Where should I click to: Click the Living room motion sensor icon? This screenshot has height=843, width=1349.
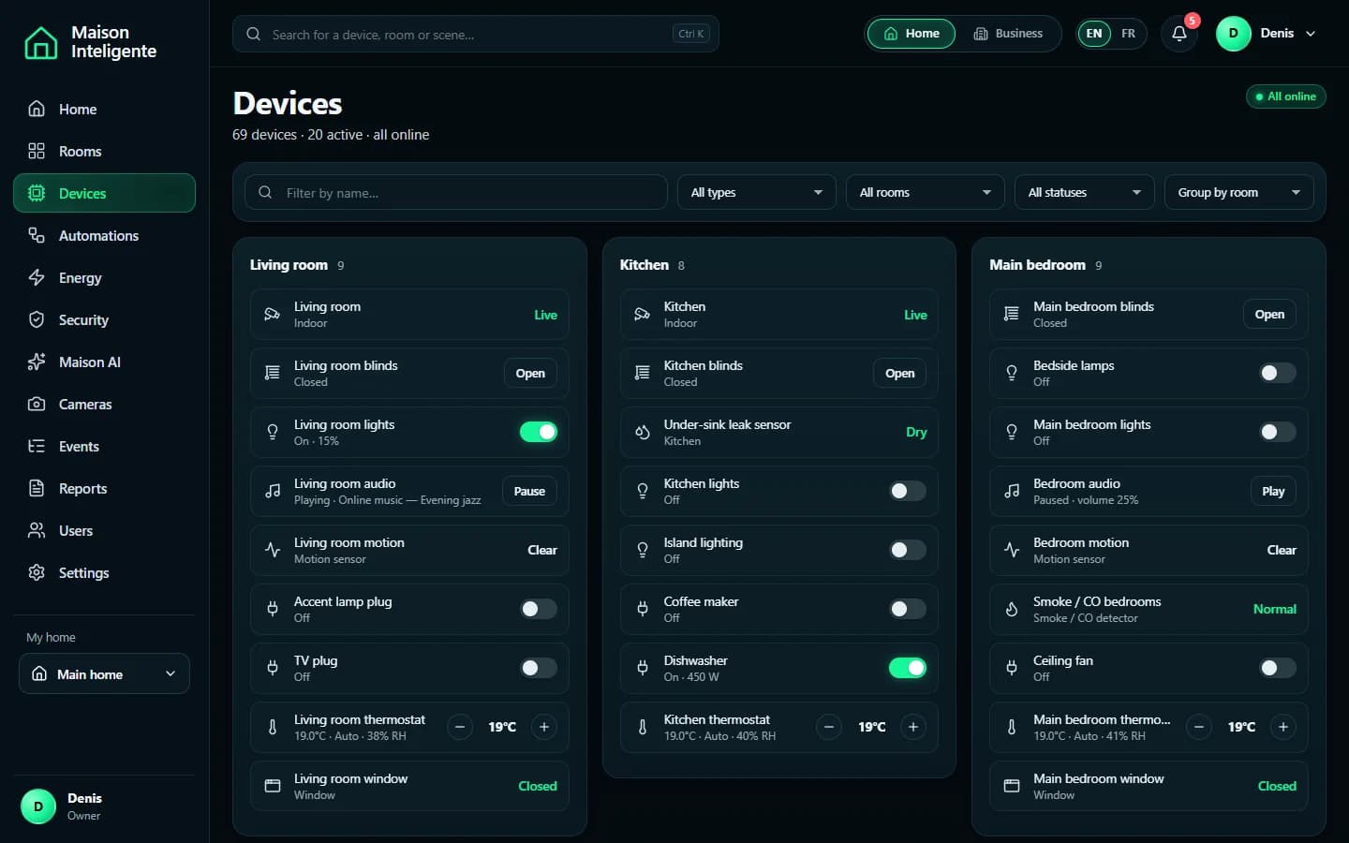[273, 550]
